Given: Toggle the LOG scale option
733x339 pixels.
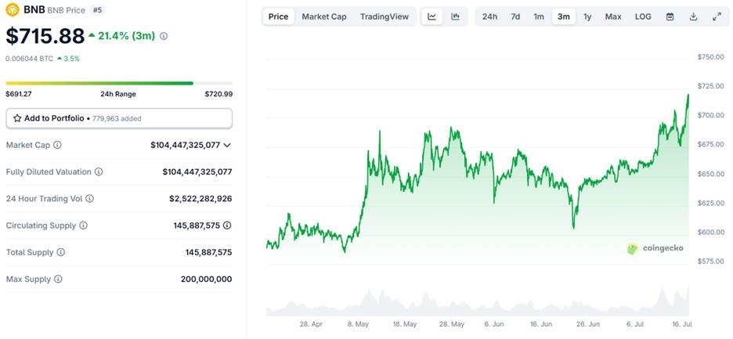Looking at the screenshot, I should [643, 16].
